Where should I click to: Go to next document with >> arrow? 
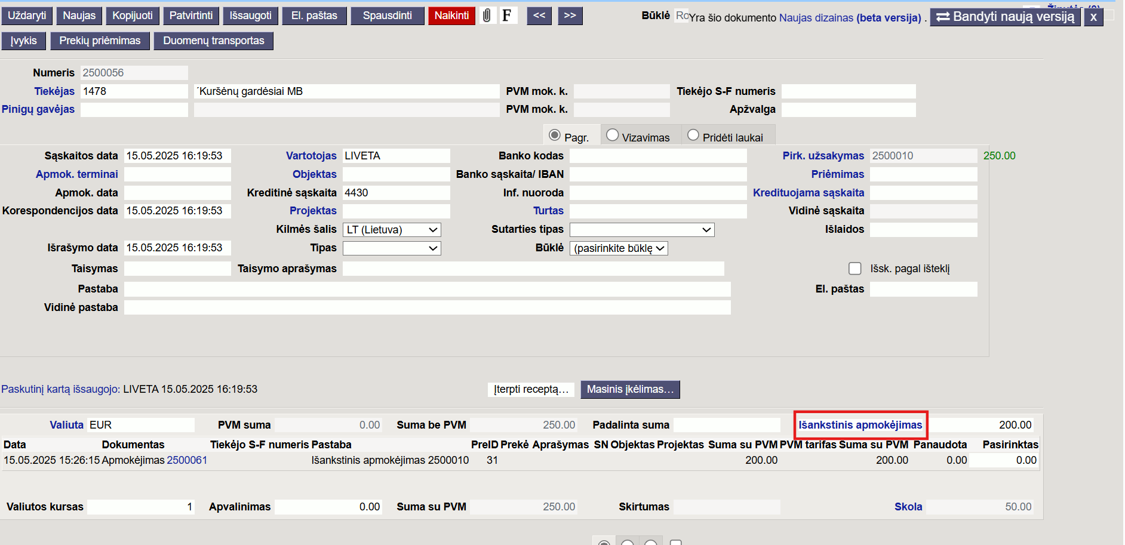[570, 16]
